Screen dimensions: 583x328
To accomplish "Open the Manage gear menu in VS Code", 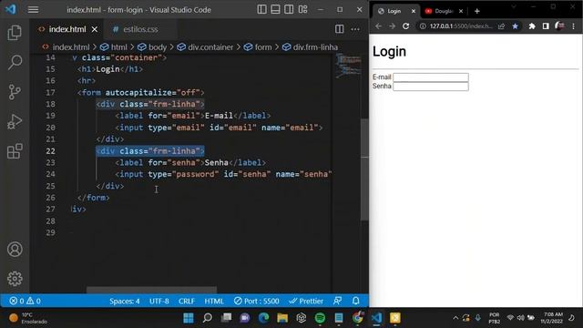I will click(x=15, y=278).
